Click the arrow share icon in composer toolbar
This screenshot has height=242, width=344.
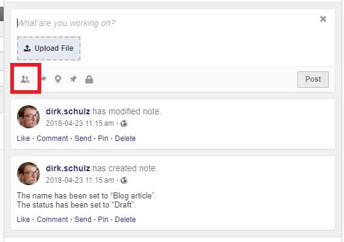(44, 79)
